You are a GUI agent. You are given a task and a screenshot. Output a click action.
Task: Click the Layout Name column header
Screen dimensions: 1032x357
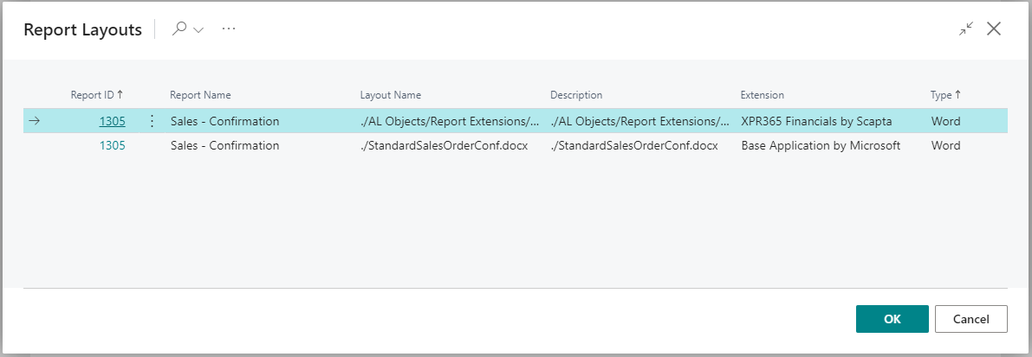(x=390, y=95)
